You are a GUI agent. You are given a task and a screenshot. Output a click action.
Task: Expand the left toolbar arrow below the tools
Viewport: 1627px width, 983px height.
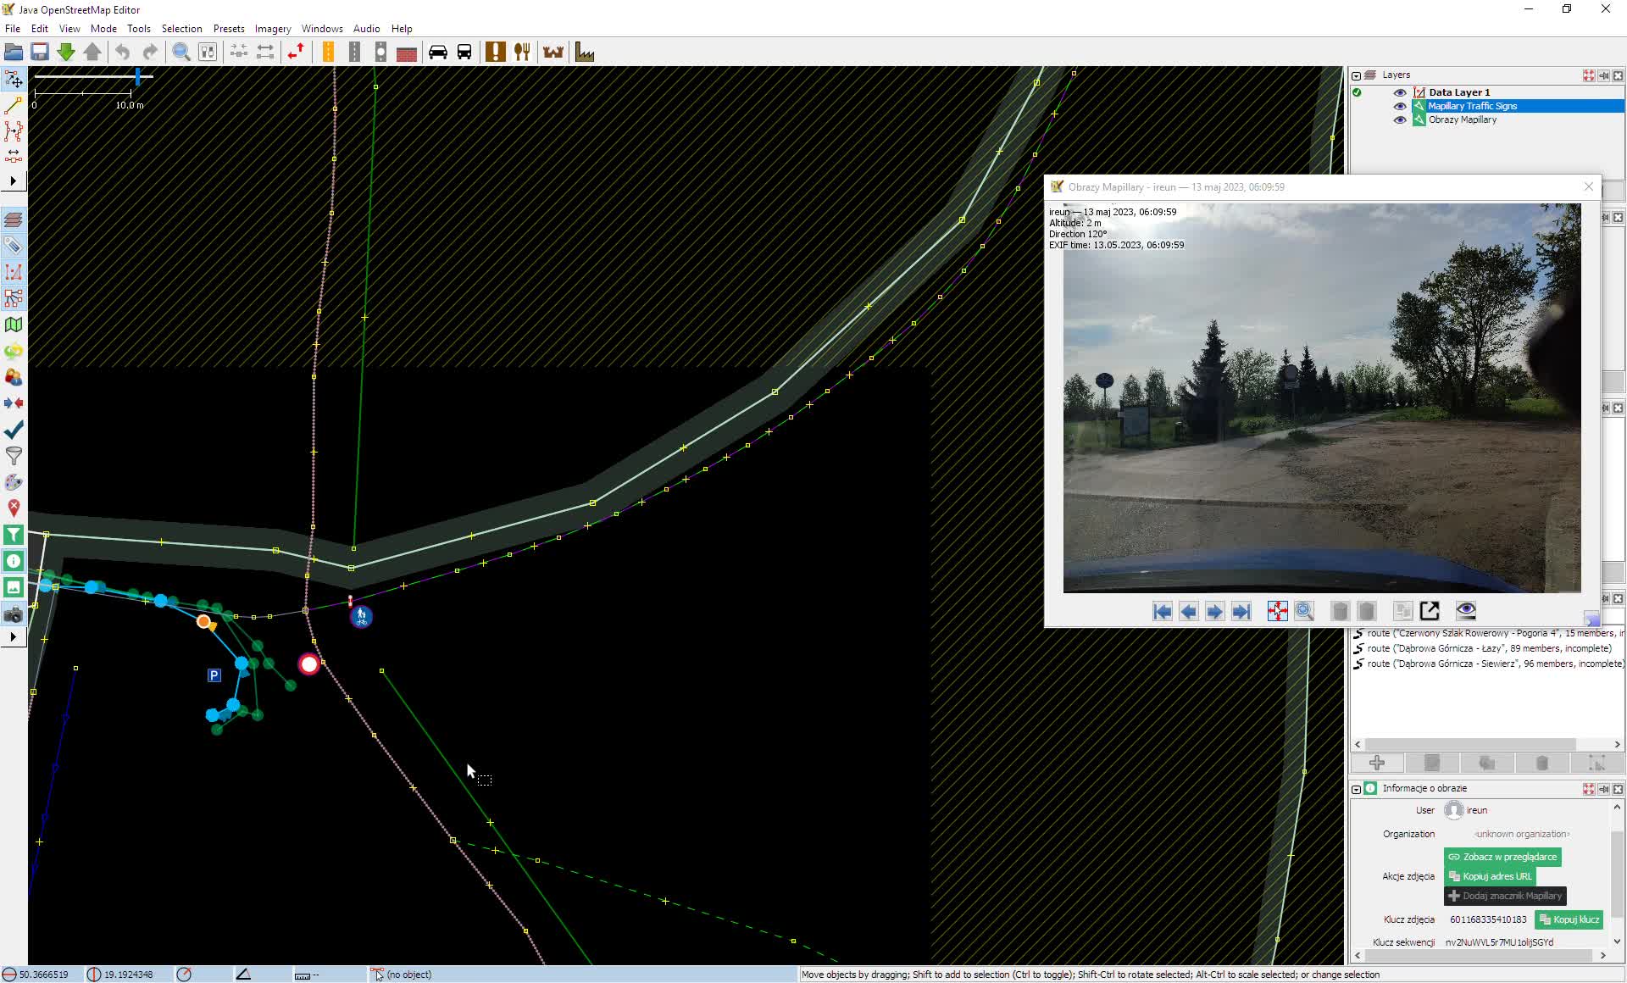[x=13, y=180]
